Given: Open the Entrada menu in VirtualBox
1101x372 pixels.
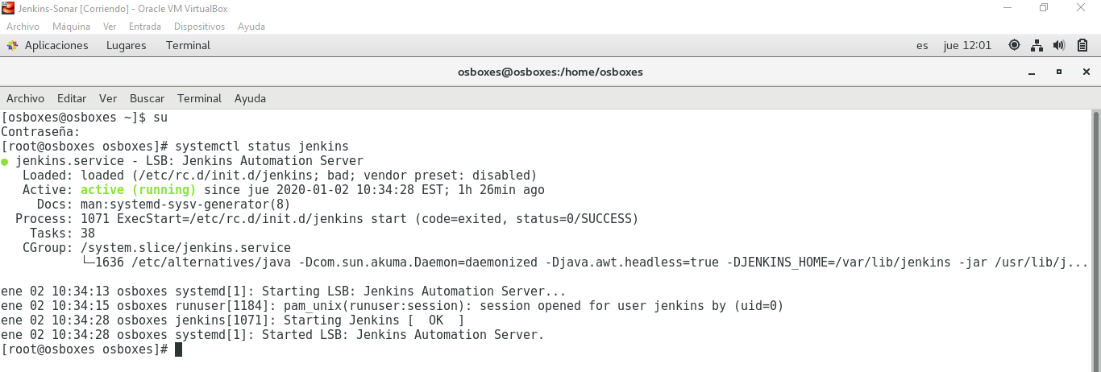Looking at the screenshot, I should [145, 27].
